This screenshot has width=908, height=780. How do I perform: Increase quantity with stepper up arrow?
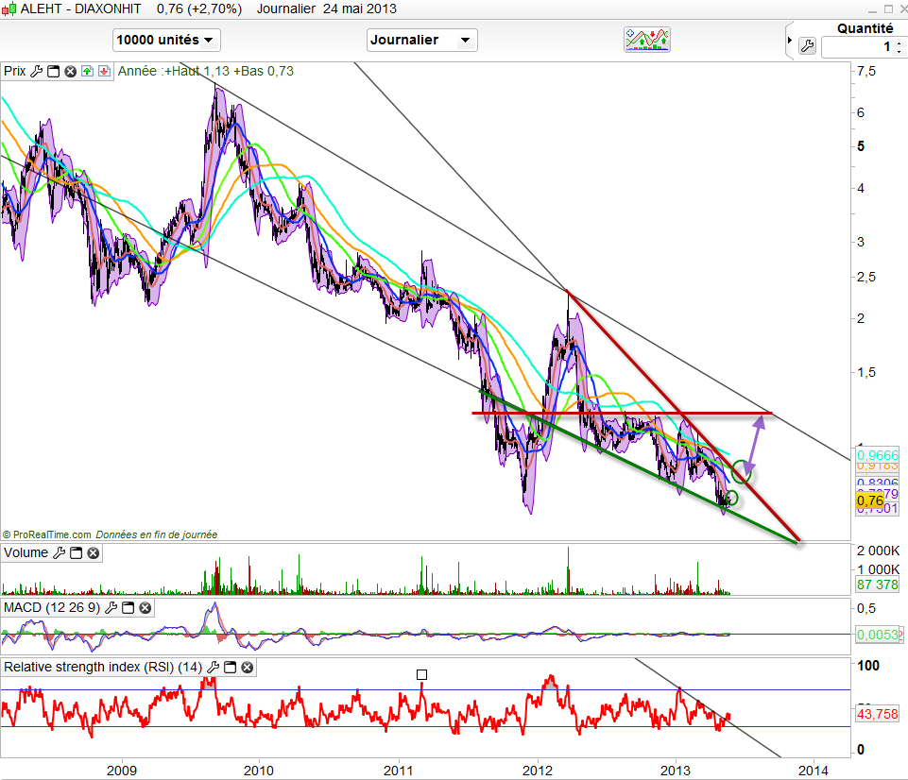[x=900, y=42]
